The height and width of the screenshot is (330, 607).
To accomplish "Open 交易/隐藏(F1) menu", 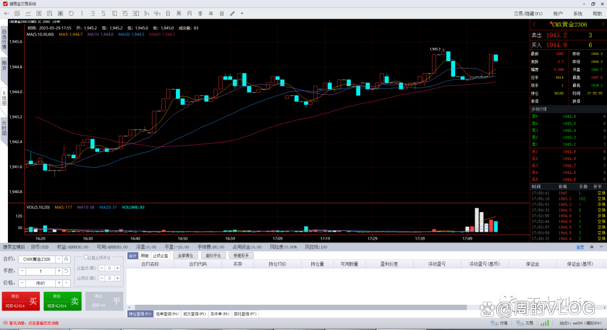I will [528, 13].
